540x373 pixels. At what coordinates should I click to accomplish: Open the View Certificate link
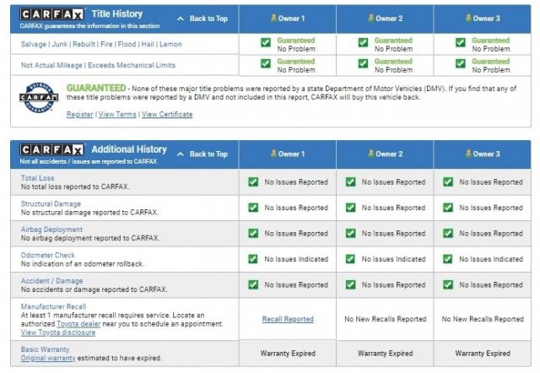[167, 114]
